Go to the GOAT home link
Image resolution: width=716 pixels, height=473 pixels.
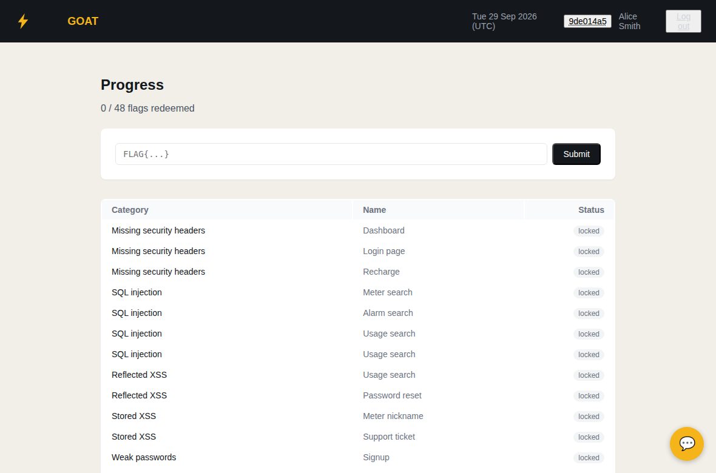click(83, 21)
